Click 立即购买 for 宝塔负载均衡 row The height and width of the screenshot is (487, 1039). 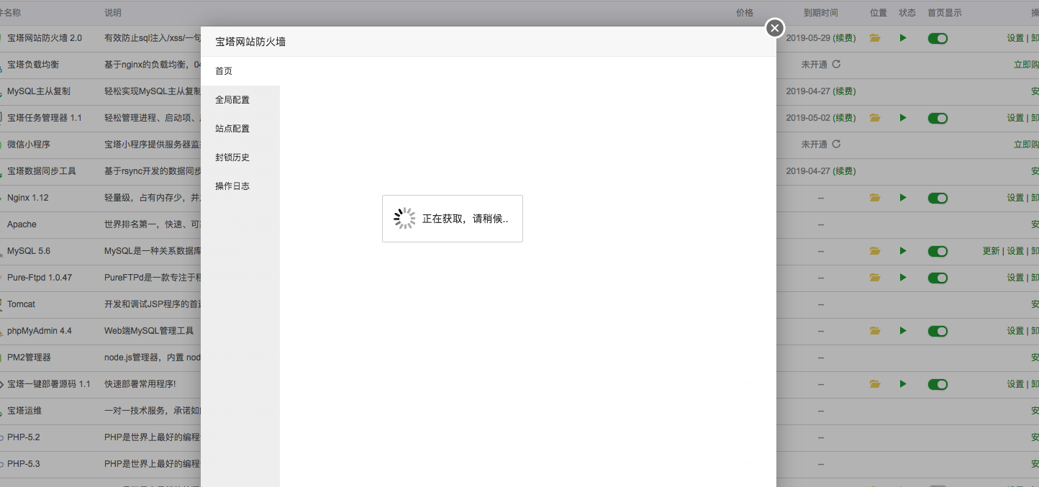1026,65
